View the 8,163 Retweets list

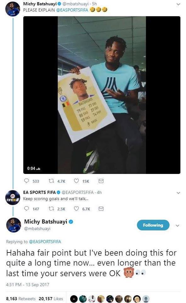[x=21, y=299]
